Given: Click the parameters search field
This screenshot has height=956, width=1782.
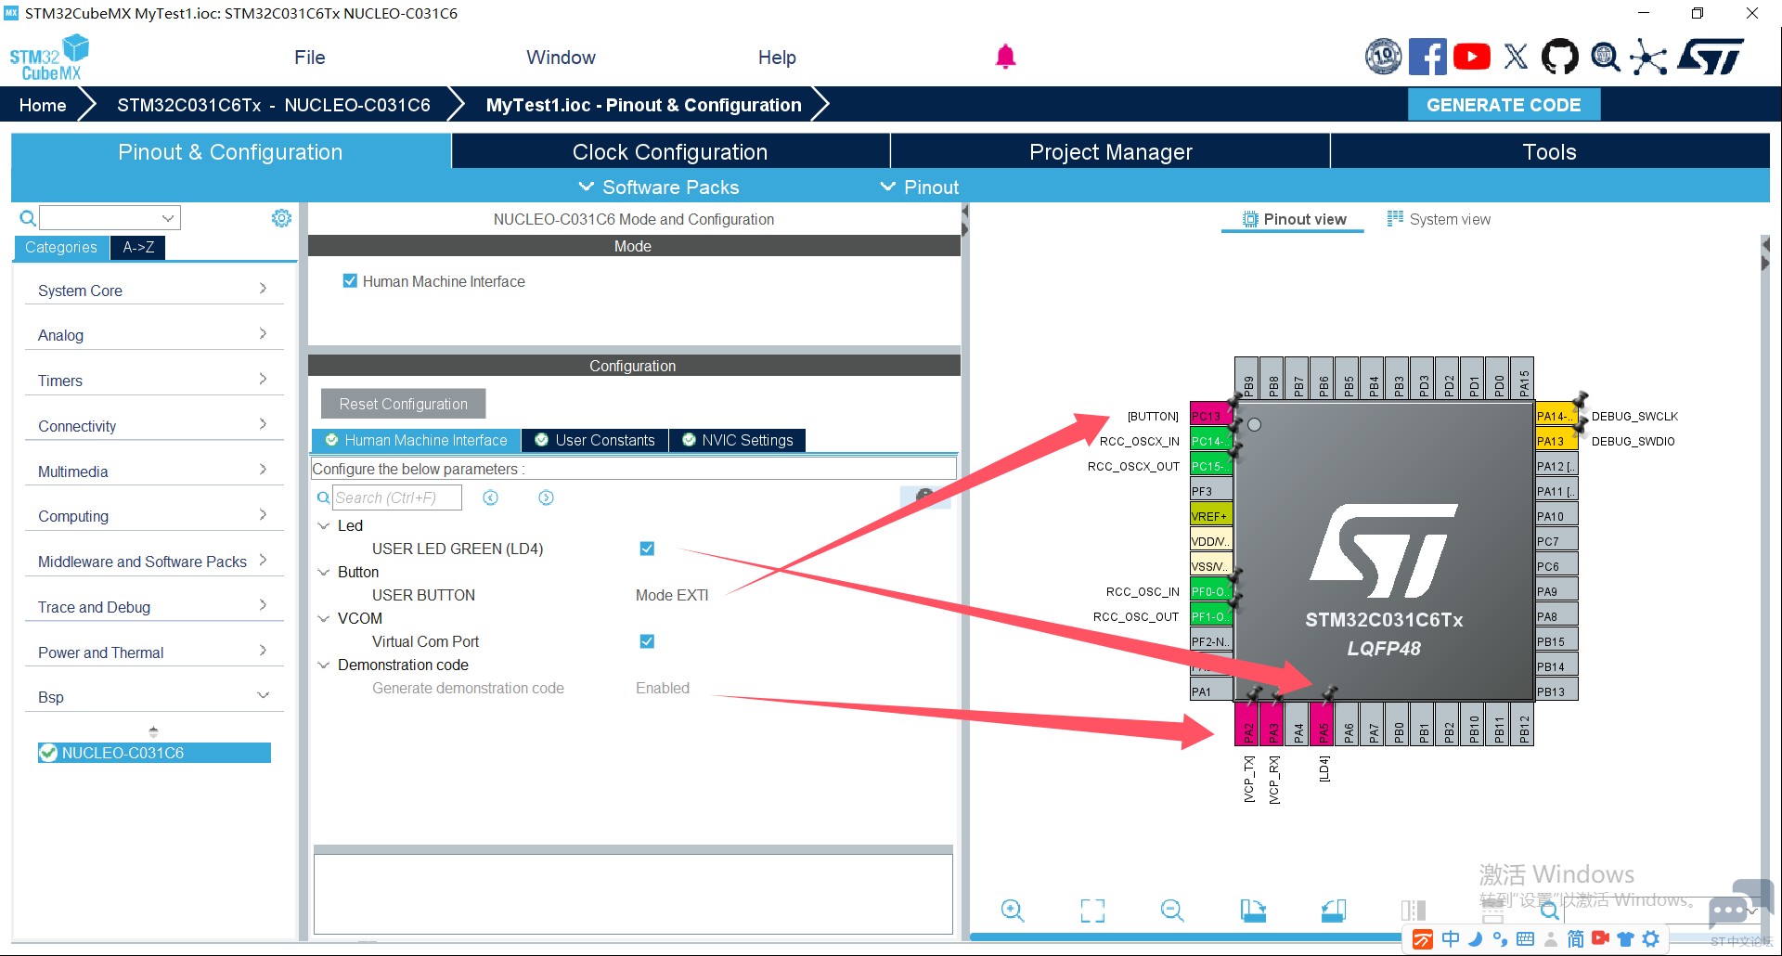Looking at the screenshot, I should [x=397, y=498].
